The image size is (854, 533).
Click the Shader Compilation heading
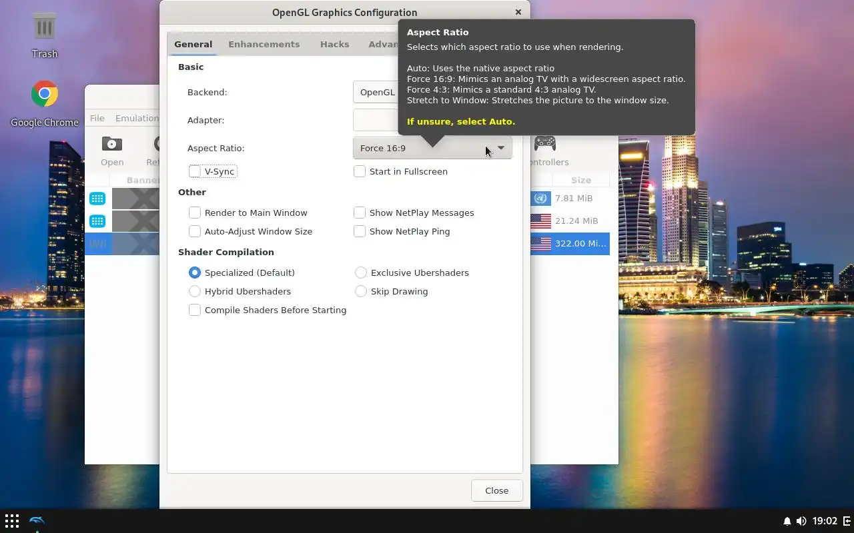click(226, 252)
